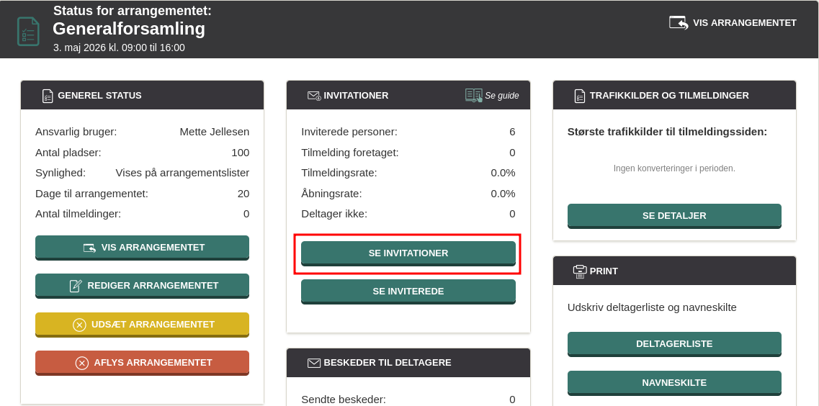Click the pencil icon on Rediger Arrangementet
Viewport: 819px width, 406px height.
(76, 286)
